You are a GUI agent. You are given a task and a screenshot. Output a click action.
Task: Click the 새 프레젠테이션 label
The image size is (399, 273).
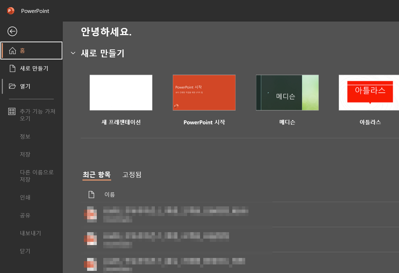coord(121,122)
